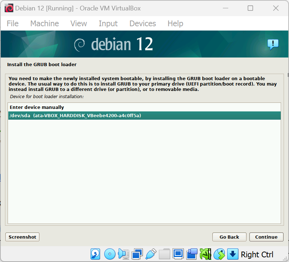Click the USB devices status icon
The width and height of the screenshot is (289, 262).
click(151, 254)
